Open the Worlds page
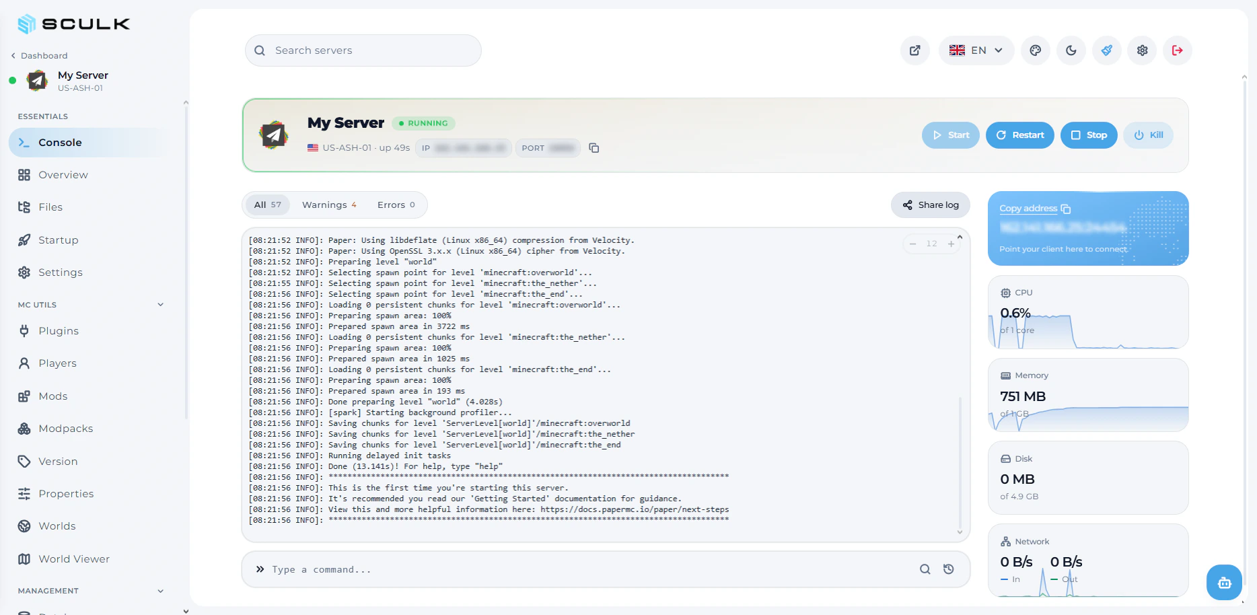The width and height of the screenshot is (1257, 615). (89, 526)
